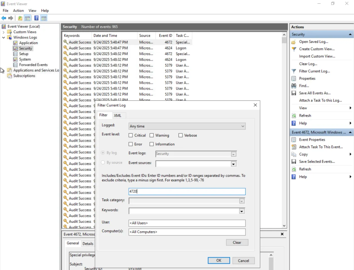Expand the Keywords dropdown list
Image resolution: width=354 pixels, height=270 pixels.
click(x=242, y=211)
